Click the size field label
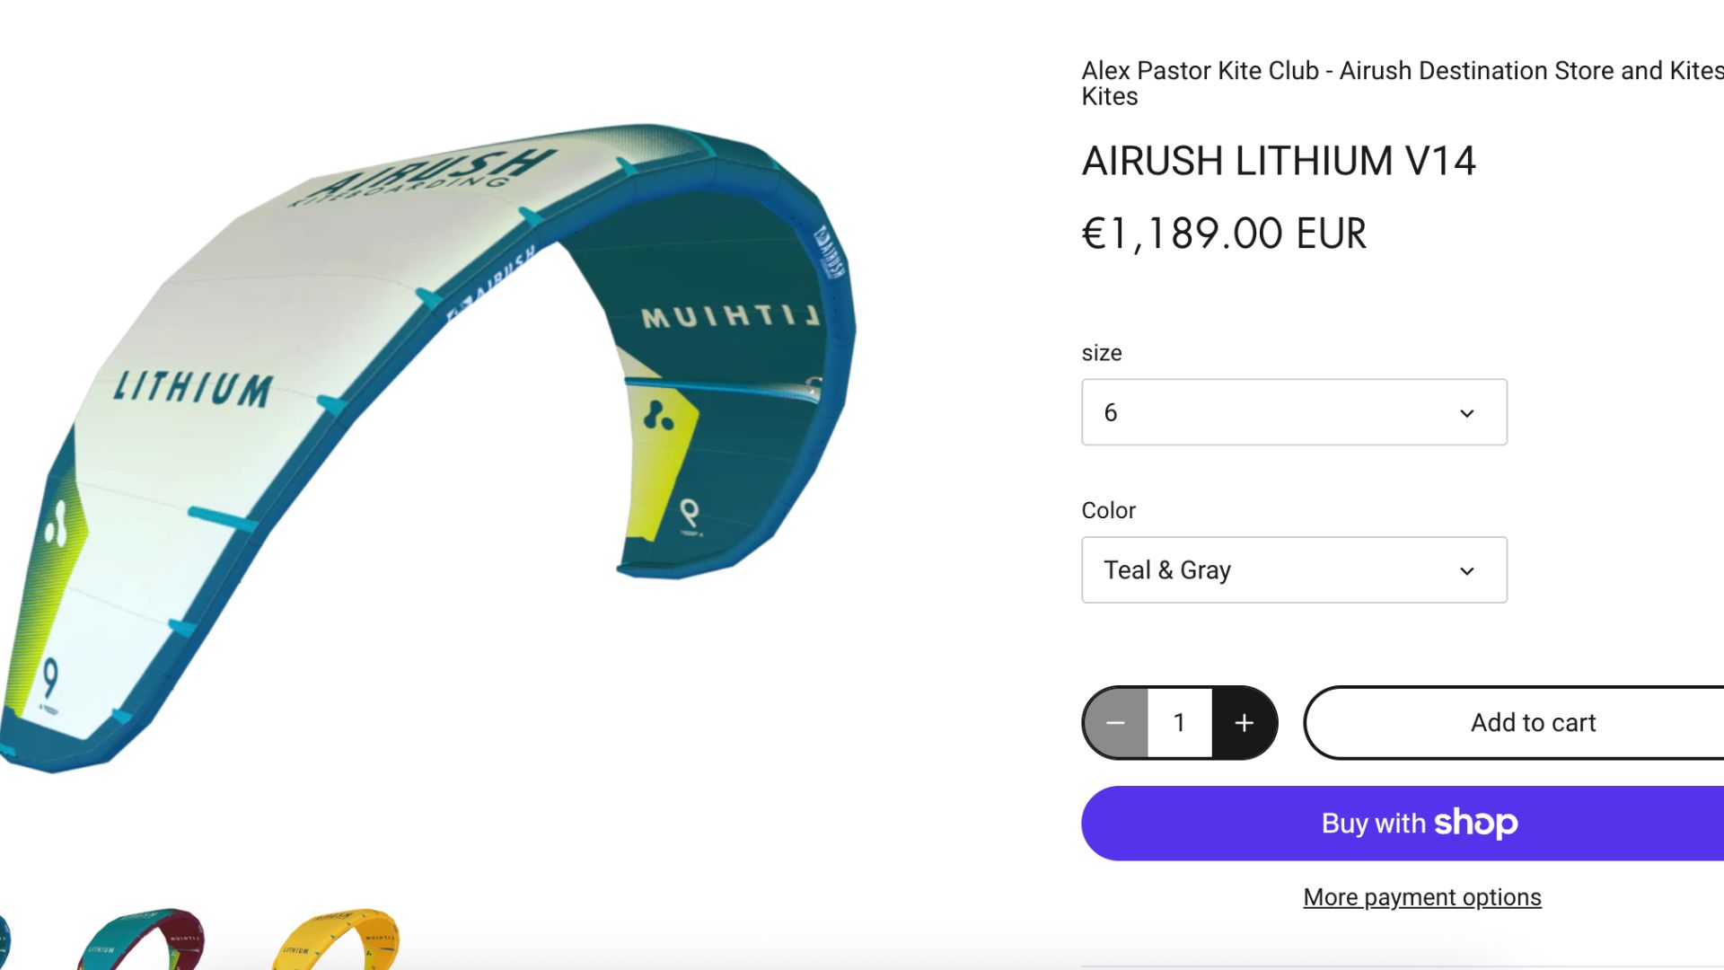The height and width of the screenshot is (970, 1724). (1102, 353)
